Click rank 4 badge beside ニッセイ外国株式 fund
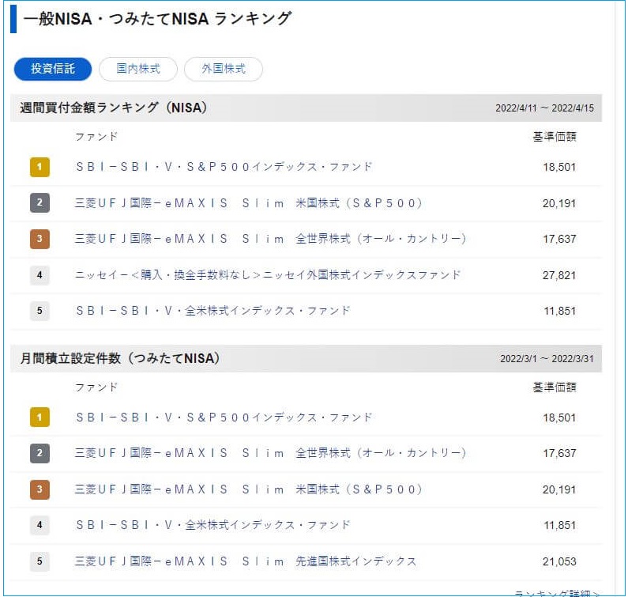Screen dimensions: 628x597 39,275
